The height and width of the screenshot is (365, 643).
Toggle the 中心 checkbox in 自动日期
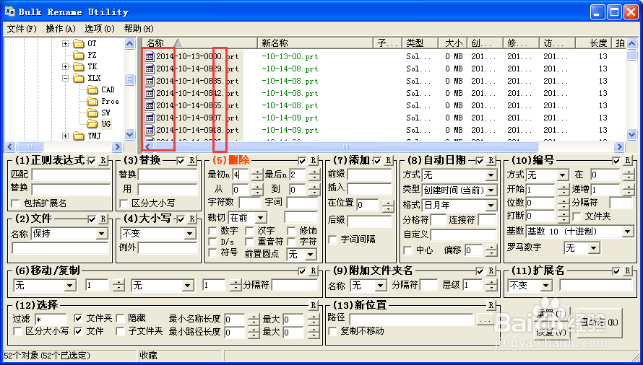click(x=408, y=250)
